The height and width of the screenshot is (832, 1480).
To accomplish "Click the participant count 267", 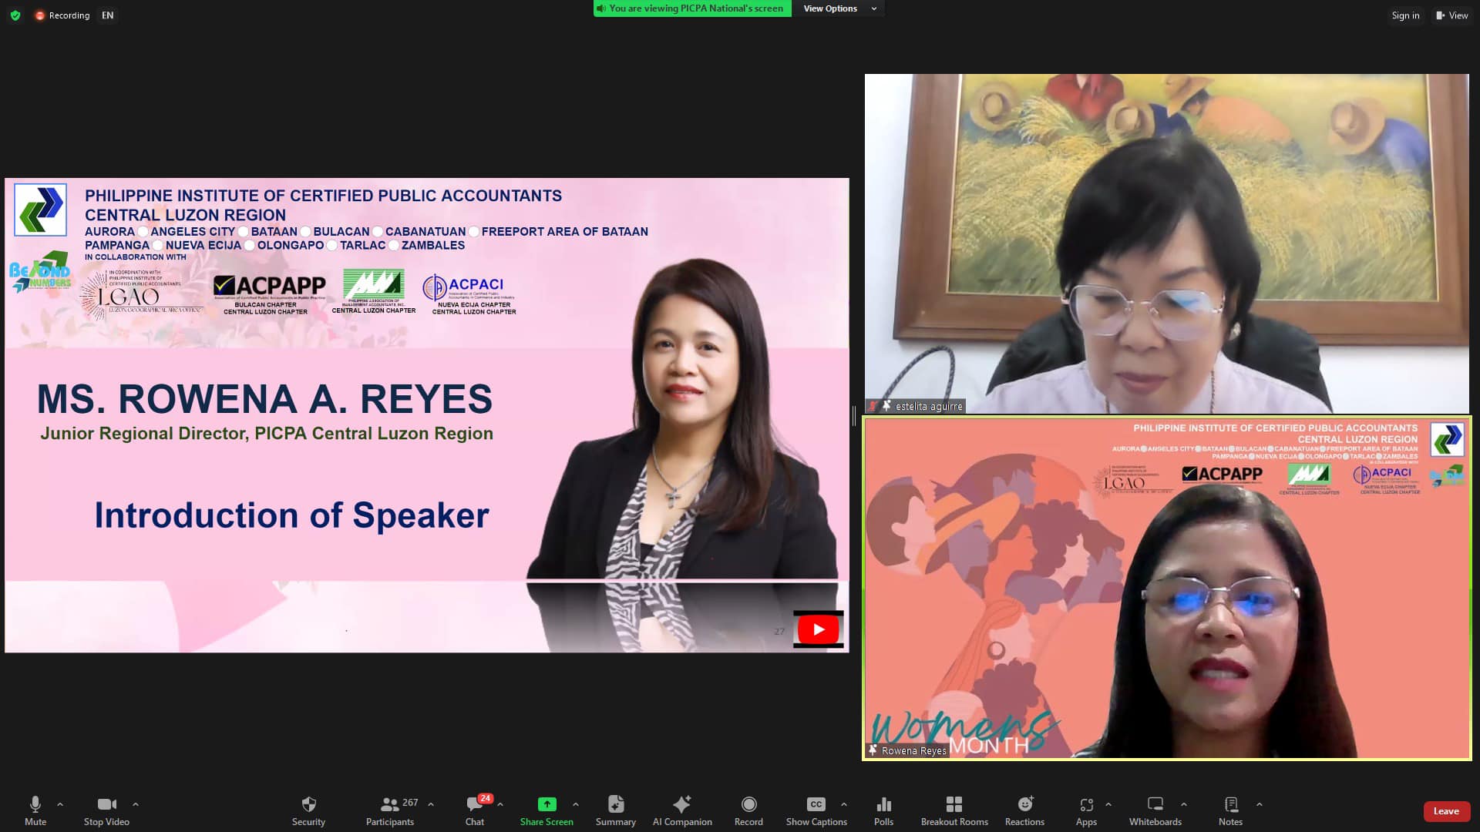I will (410, 803).
